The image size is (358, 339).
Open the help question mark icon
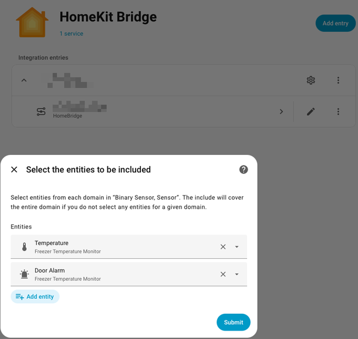pyautogui.click(x=243, y=170)
